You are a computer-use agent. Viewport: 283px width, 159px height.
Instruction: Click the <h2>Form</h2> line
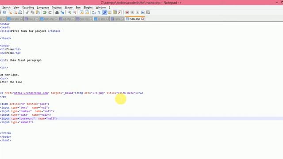click(x=10, y=53)
